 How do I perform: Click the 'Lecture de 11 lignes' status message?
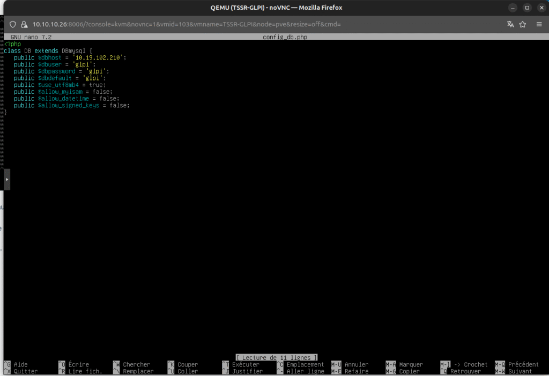coord(277,357)
